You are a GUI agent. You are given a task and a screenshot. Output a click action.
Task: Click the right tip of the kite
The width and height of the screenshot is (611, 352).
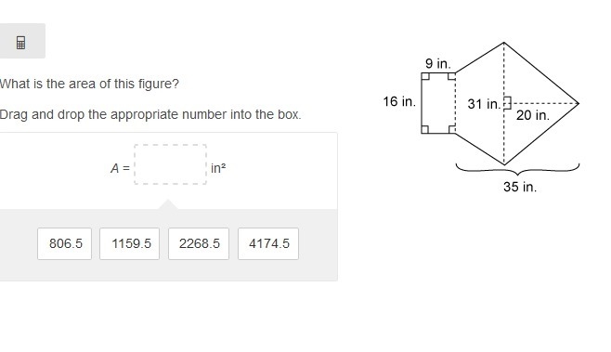pos(578,103)
